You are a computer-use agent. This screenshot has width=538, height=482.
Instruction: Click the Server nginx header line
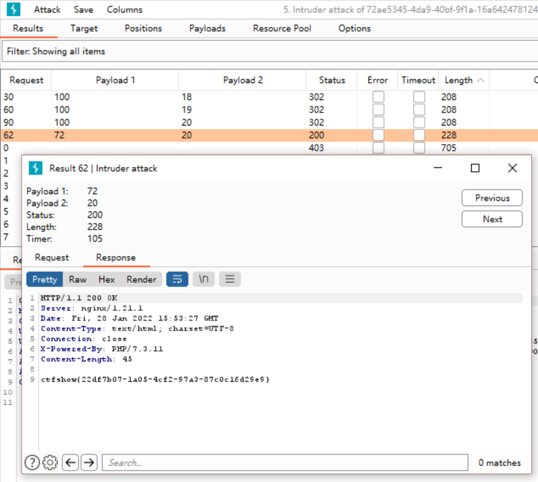pyautogui.click(x=92, y=308)
